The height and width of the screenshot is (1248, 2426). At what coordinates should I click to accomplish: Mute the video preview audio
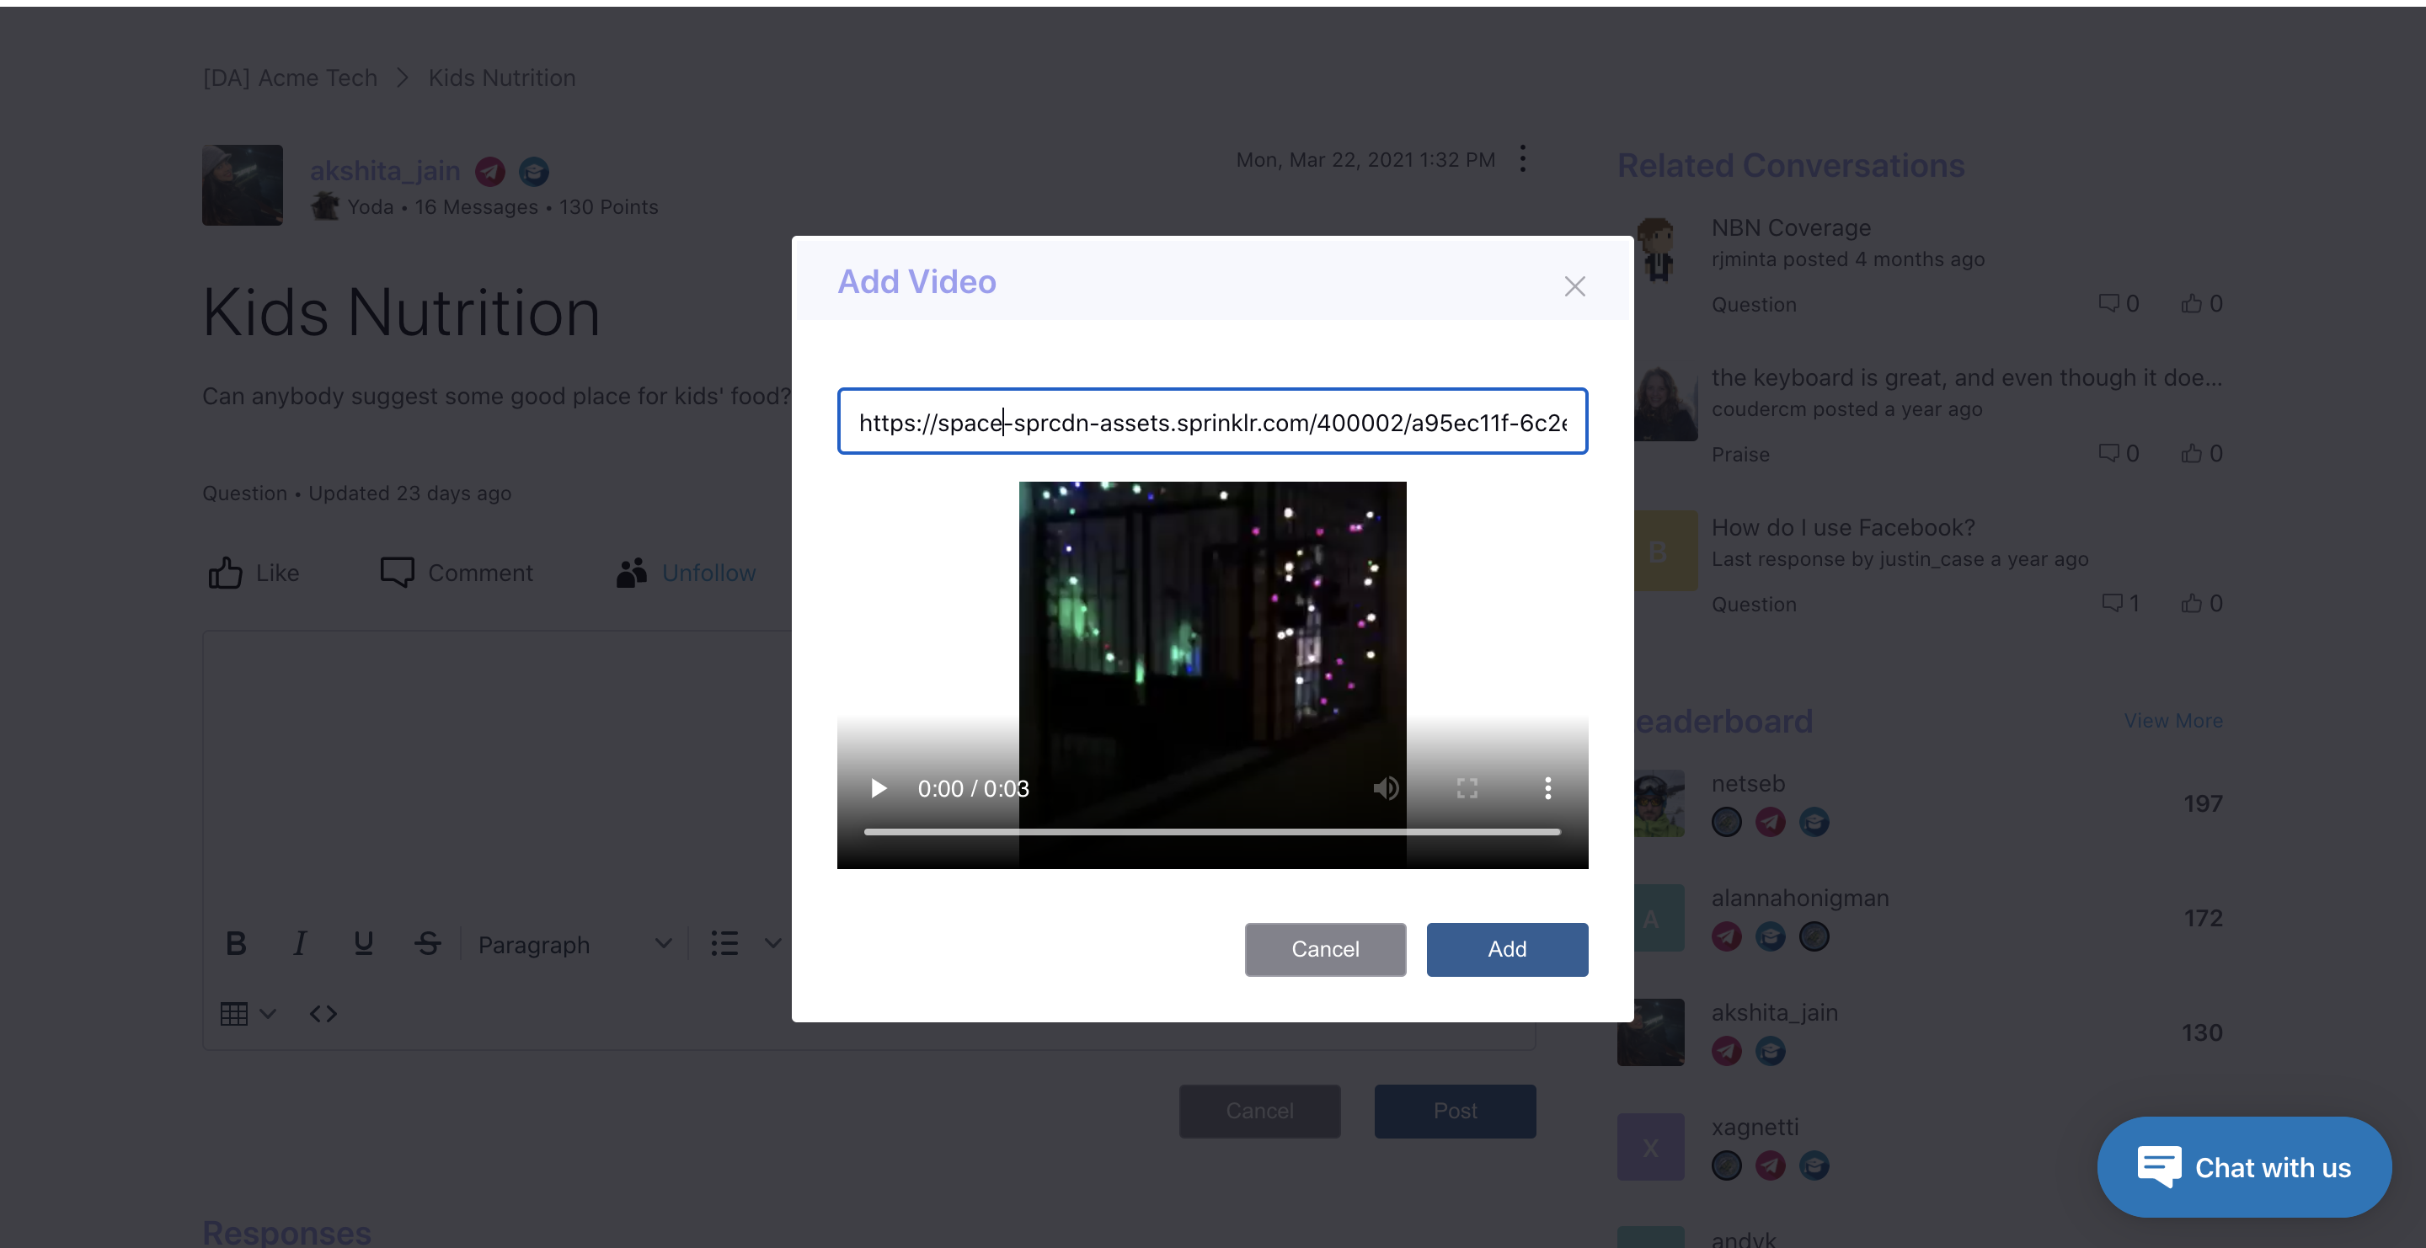click(x=1386, y=787)
